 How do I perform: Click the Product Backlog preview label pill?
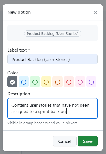point(52,33)
